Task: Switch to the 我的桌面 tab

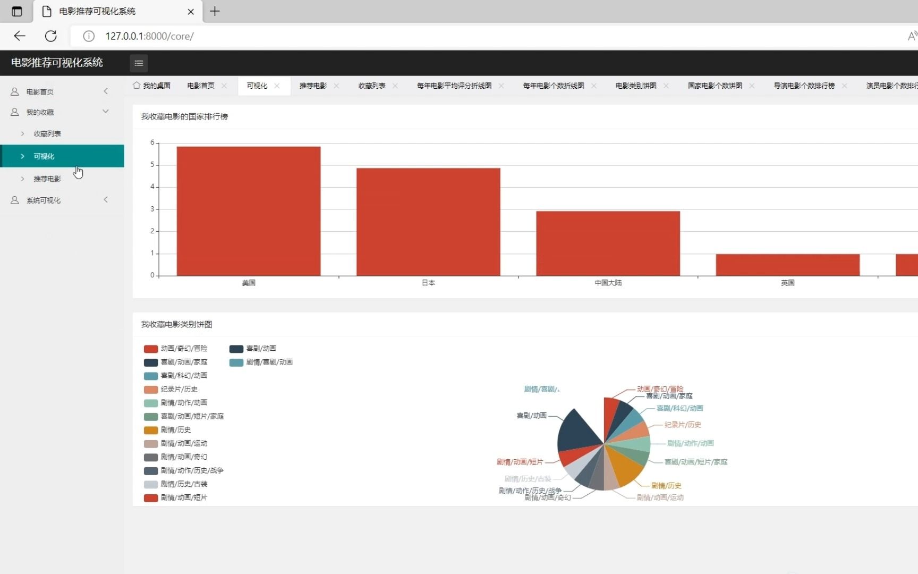Action: (152, 86)
